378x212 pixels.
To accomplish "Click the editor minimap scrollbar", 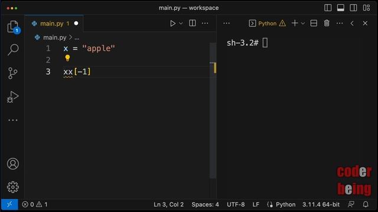I will point(213,110).
